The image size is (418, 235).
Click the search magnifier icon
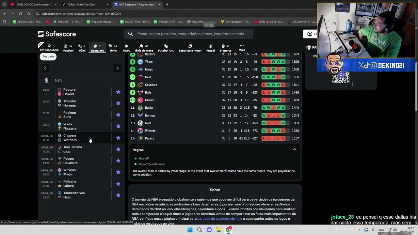coord(131,34)
